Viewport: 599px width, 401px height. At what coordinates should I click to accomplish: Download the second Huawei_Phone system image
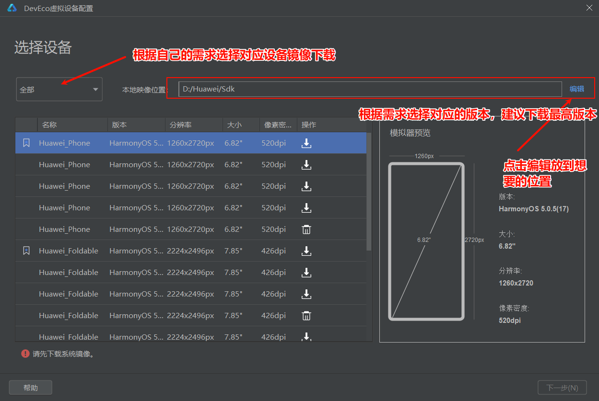(306, 164)
